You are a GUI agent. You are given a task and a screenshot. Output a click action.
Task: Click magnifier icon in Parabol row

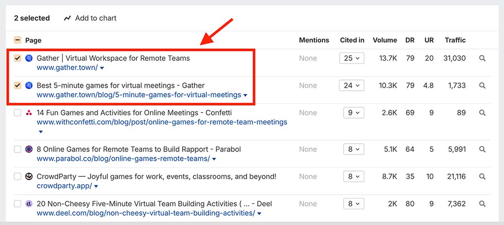[x=482, y=150]
